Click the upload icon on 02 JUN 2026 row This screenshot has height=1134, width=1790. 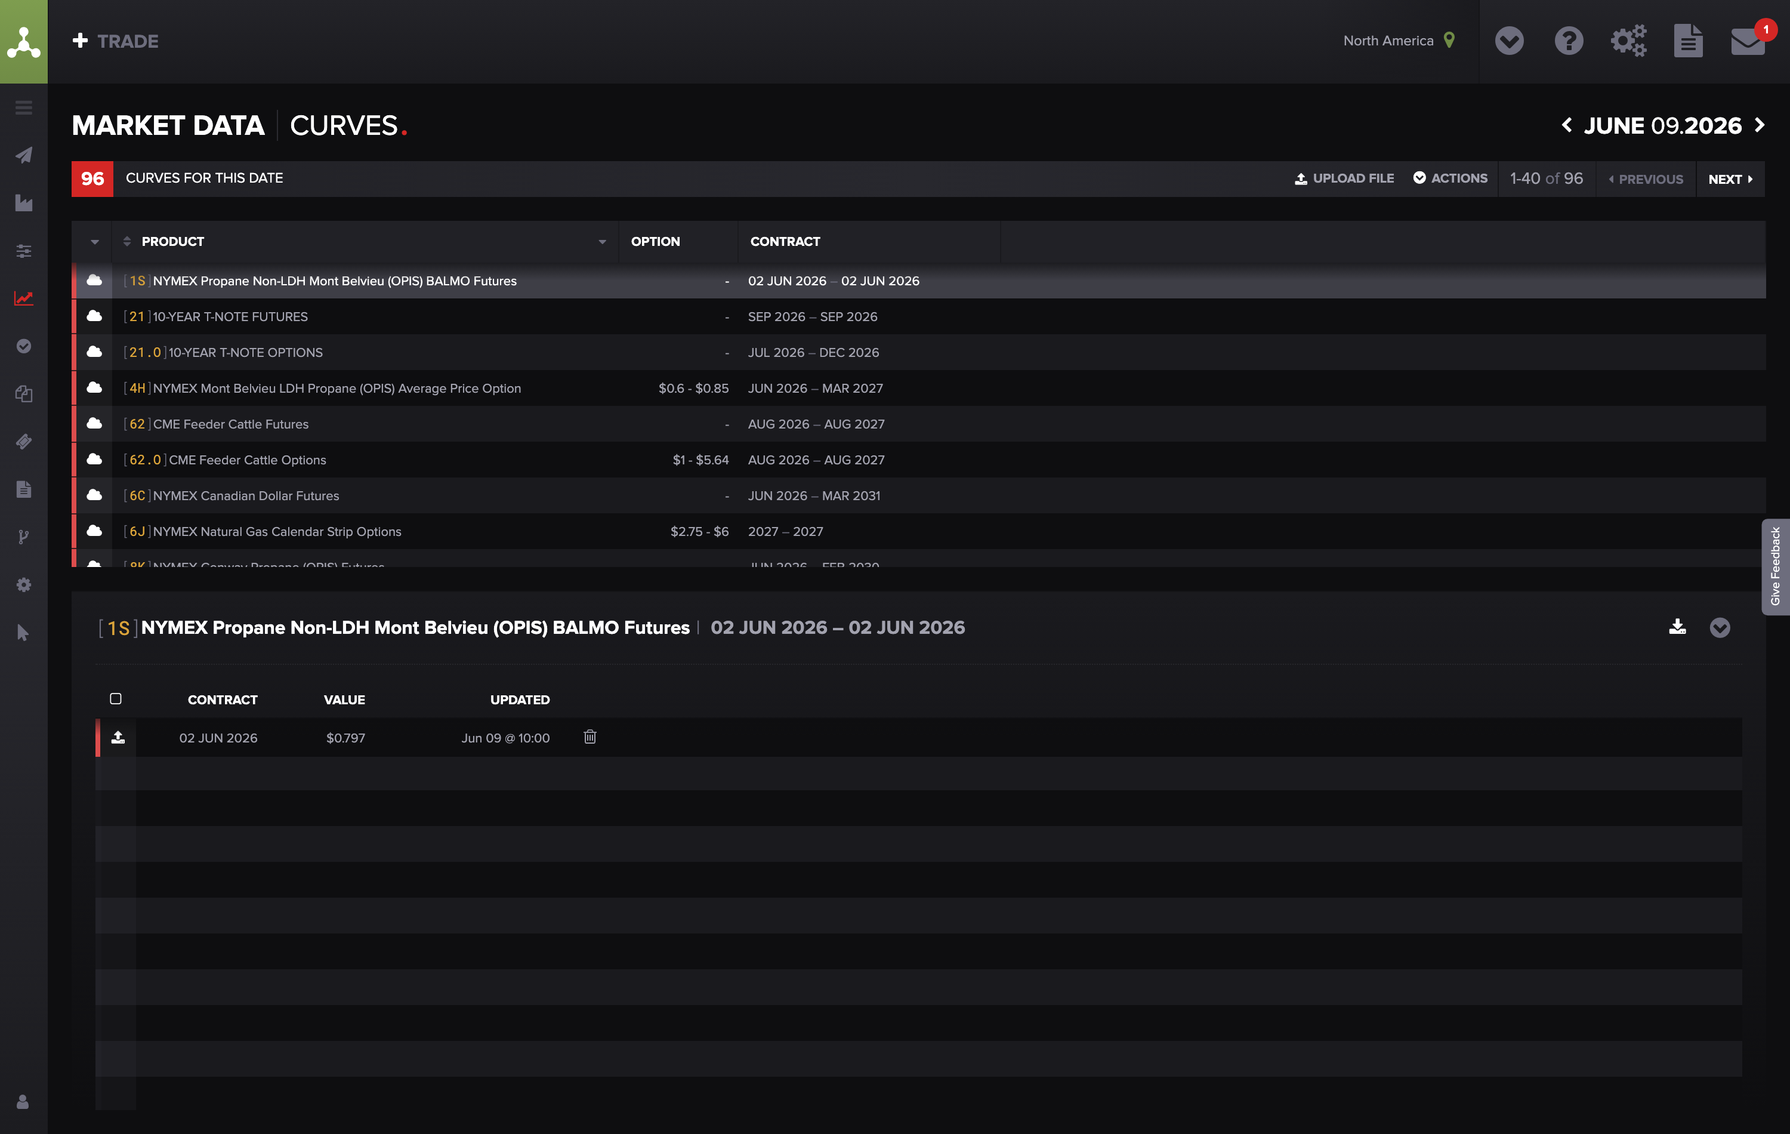[118, 737]
